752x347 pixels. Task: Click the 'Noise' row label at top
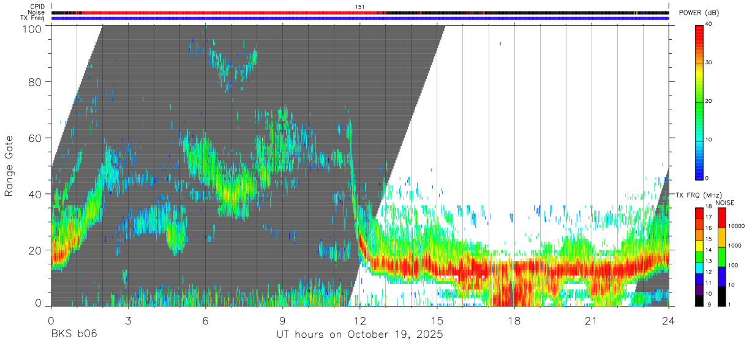37,12
